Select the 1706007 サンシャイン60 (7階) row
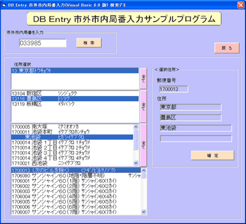 [76, 212]
